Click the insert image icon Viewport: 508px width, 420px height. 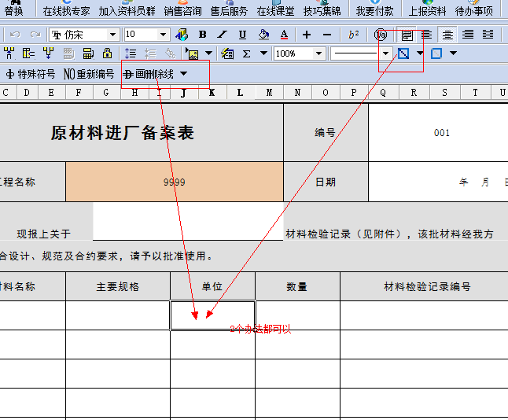click(191, 53)
